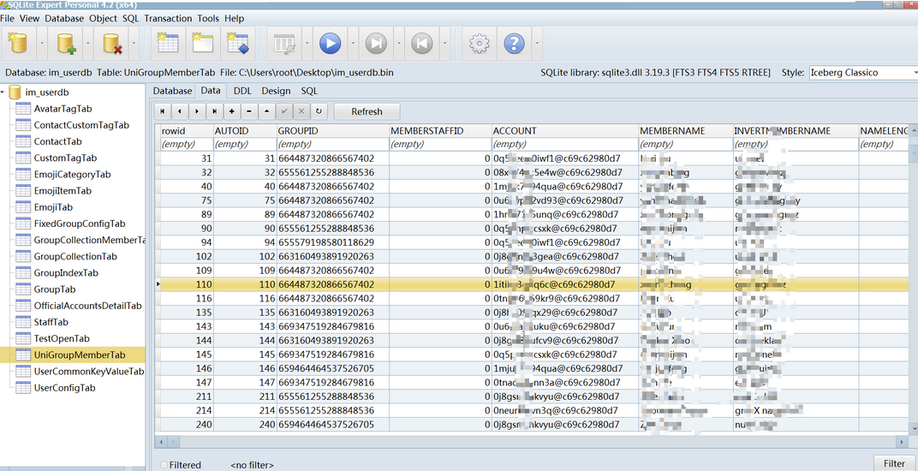Select StaffTab in the table tree
Viewport: 918px width, 471px height.
pyautogui.click(x=51, y=322)
